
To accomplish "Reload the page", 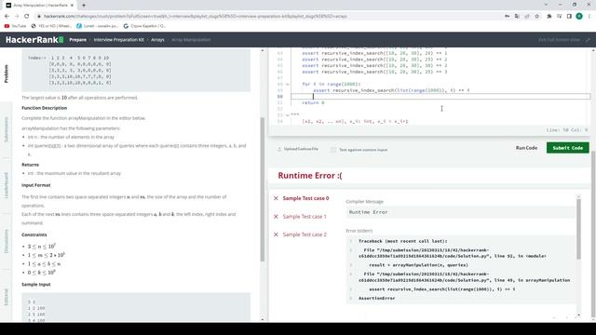I will tap(27, 17).
